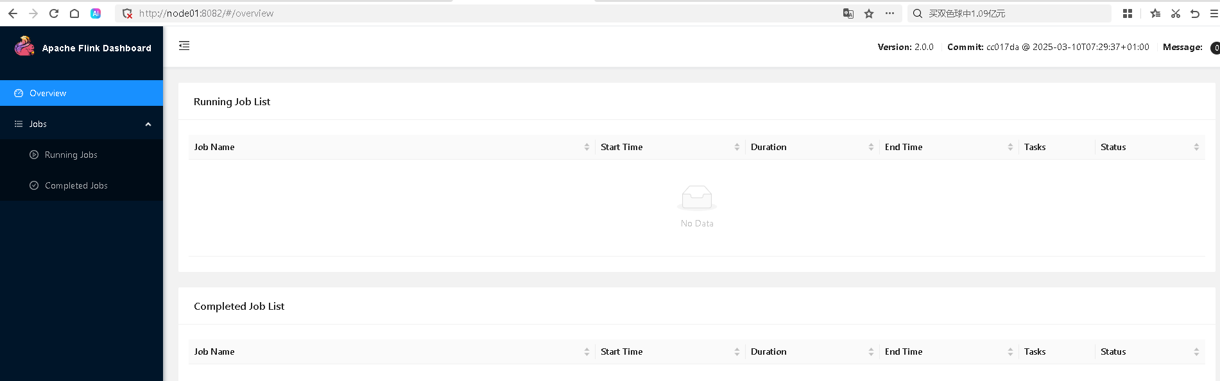Collapse the sidebar using the indent icon
This screenshot has height=381, width=1220.
[184, 46]
